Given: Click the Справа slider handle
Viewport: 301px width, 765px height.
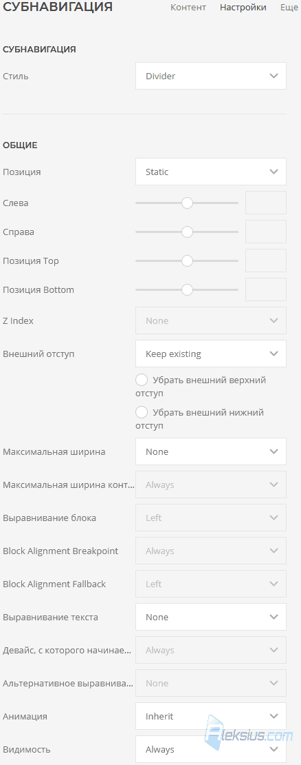Looking at the screenshot, I should pyautogui.click(x=187, y=232).
